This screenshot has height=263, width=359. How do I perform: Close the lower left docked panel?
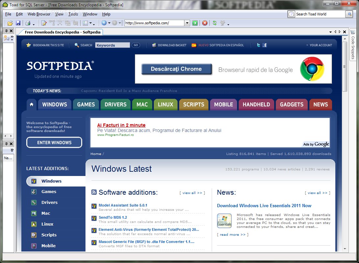coord(11,144)
